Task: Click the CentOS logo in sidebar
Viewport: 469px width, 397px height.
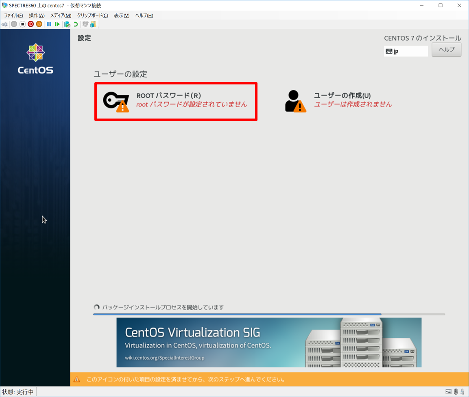Action: click(36, 59)
